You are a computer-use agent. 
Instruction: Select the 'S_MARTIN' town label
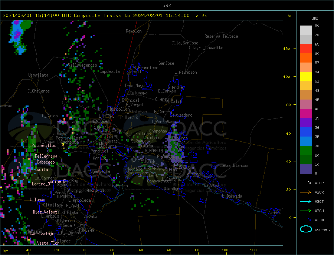[x=154, y=151]
